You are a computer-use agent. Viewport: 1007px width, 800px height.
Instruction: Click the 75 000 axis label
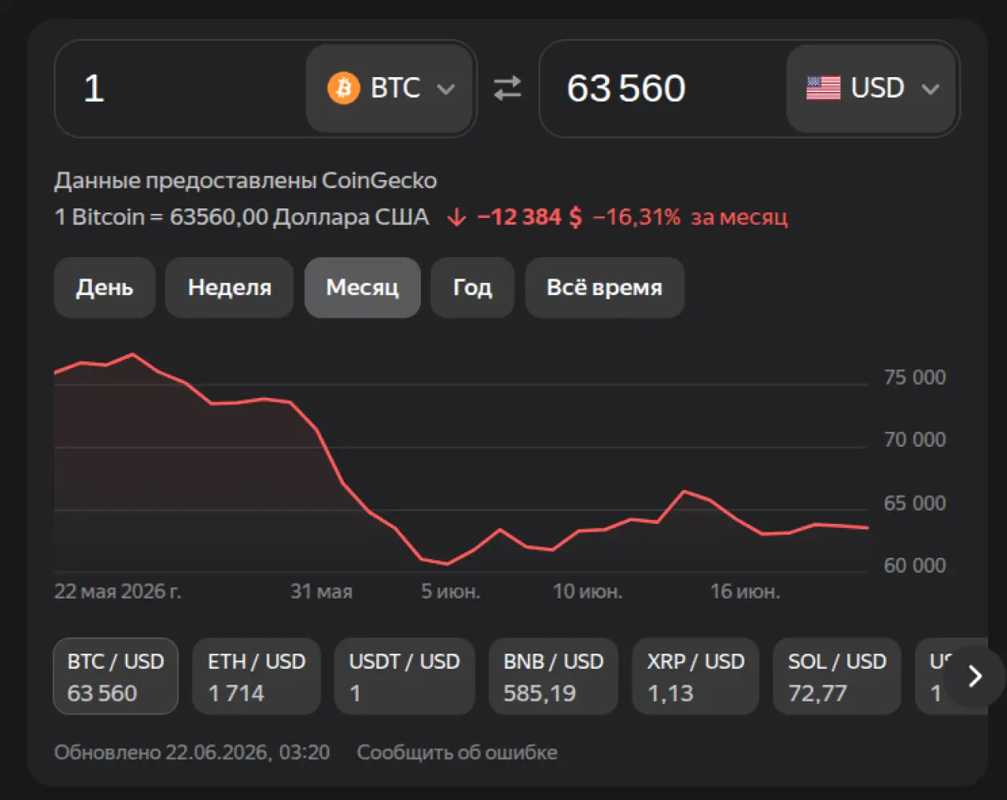914,378
